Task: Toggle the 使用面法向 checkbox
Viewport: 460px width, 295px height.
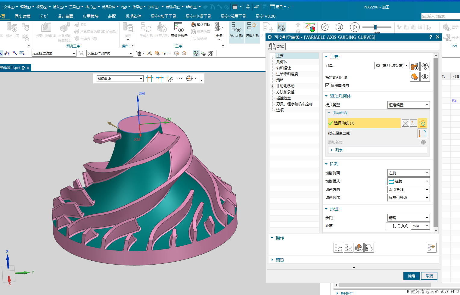Action: (327, 85)
